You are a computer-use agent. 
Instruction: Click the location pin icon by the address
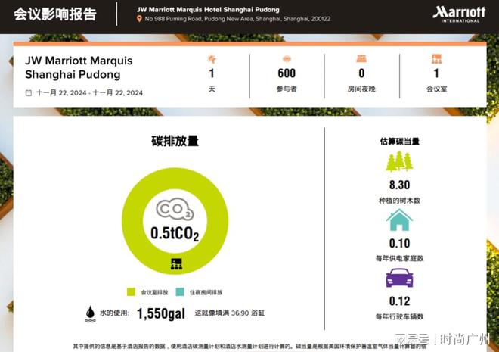tap(139, 19)
